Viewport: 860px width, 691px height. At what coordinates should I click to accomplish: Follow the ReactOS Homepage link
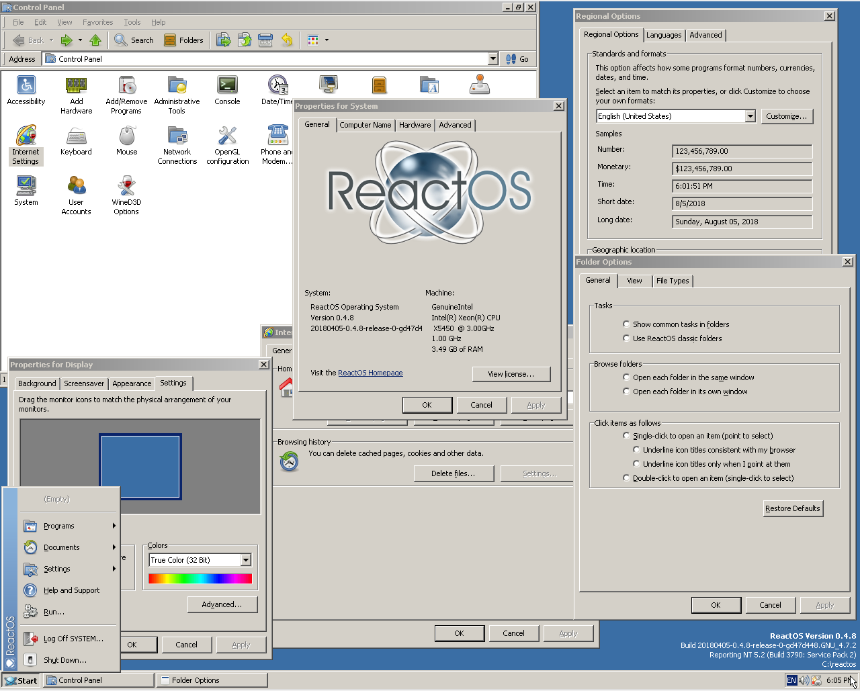370,373
